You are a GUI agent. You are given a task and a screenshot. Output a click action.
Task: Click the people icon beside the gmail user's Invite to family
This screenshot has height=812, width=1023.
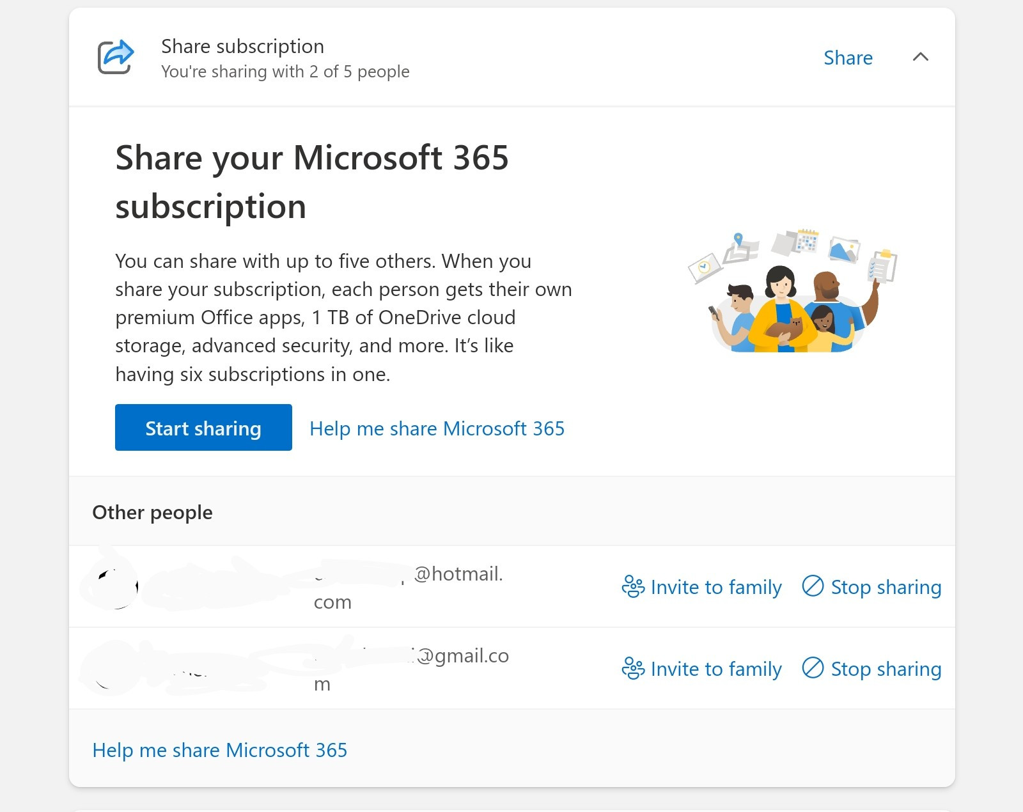(x=633, y=669)
